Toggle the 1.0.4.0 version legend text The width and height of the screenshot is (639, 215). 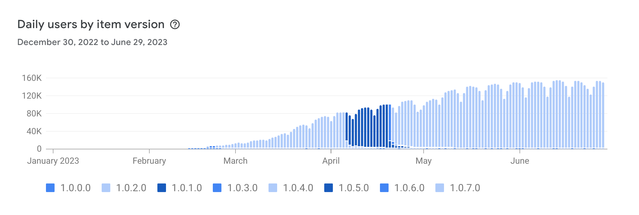[x=298, y=188]
